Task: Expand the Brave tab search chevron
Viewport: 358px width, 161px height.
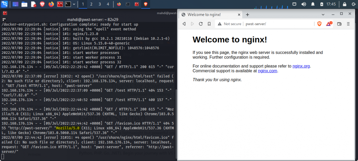Action: (323, 14)
